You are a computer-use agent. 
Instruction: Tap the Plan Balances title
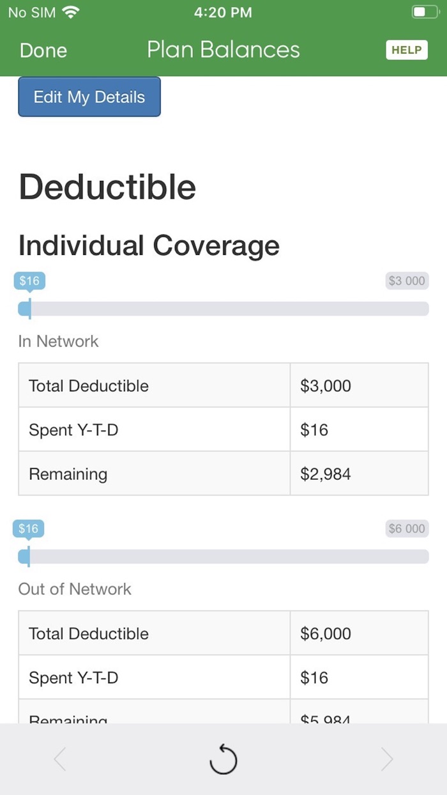pos(223,50)
